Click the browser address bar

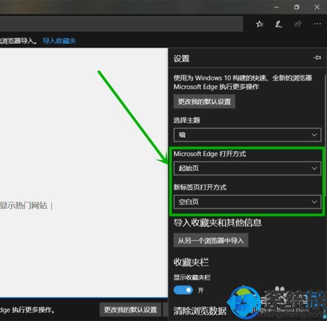[121, 24]
